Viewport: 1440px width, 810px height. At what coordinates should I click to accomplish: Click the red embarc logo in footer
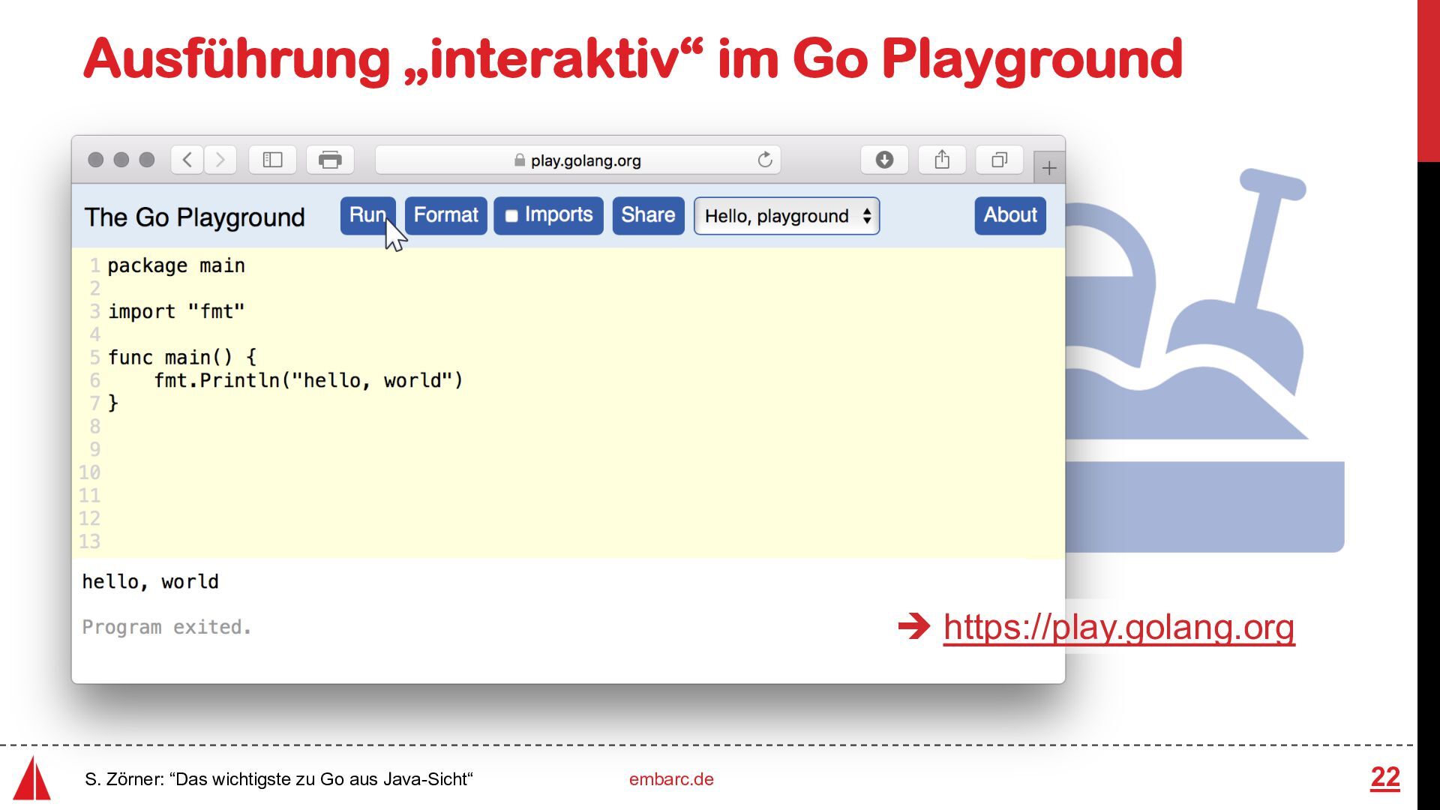(32, 778)
